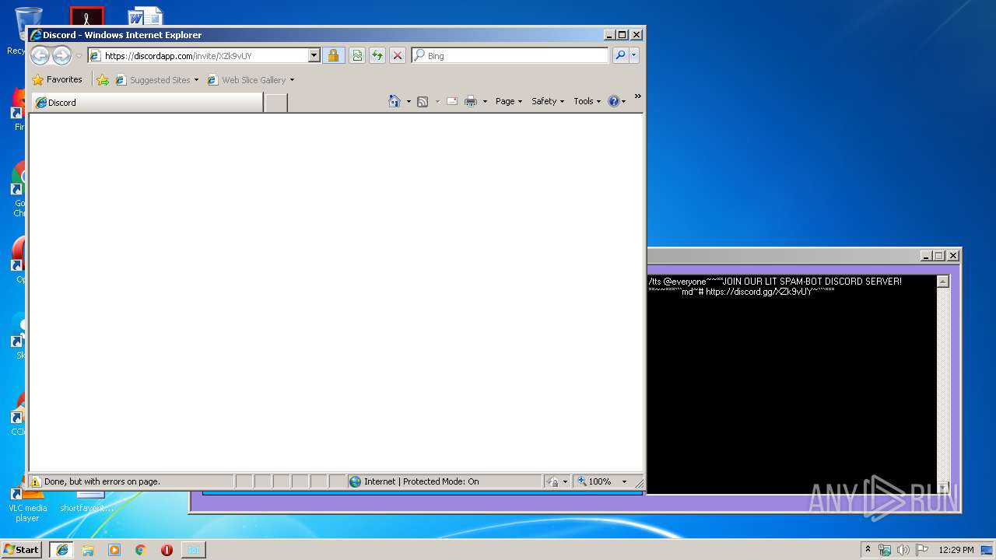Refresh the page with the green arrows icon
Viewport: 996px width, 560px height.
(x=377, y=55)
